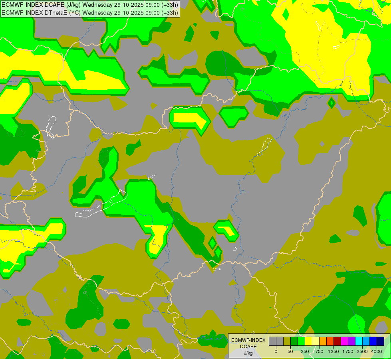Click the pale yellow legend swatch

tap(316, 341)
